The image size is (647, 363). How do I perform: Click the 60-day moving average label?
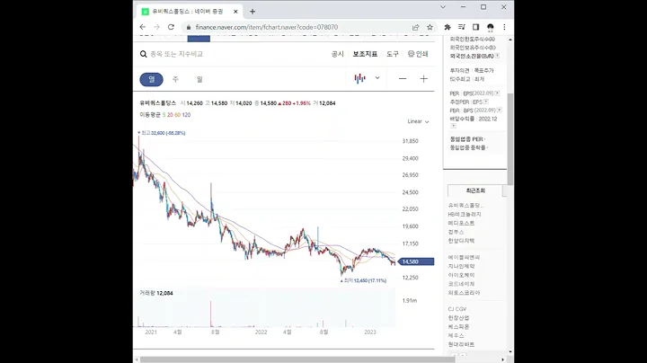pos(177,115)
